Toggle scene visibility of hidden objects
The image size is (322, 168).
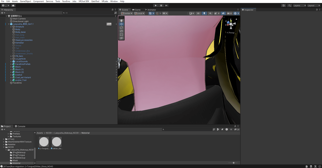tap(223, 13)
